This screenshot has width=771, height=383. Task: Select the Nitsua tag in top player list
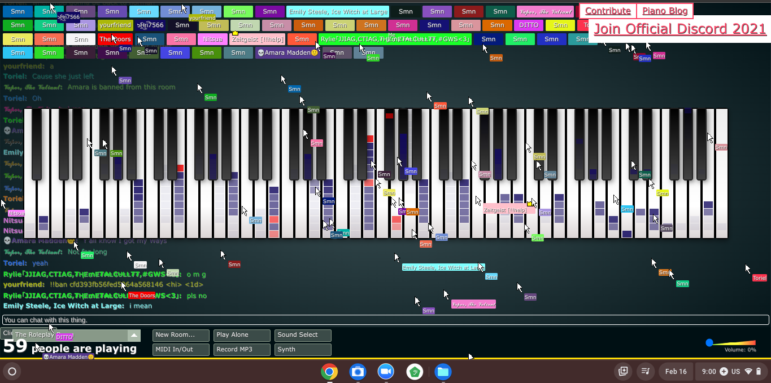[212, 39]
